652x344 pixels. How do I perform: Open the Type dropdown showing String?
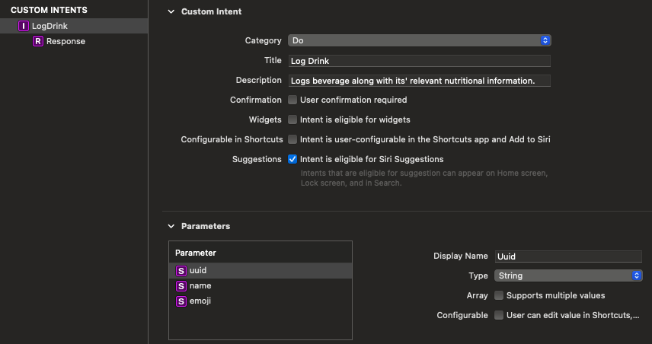[x=568, y=276]
